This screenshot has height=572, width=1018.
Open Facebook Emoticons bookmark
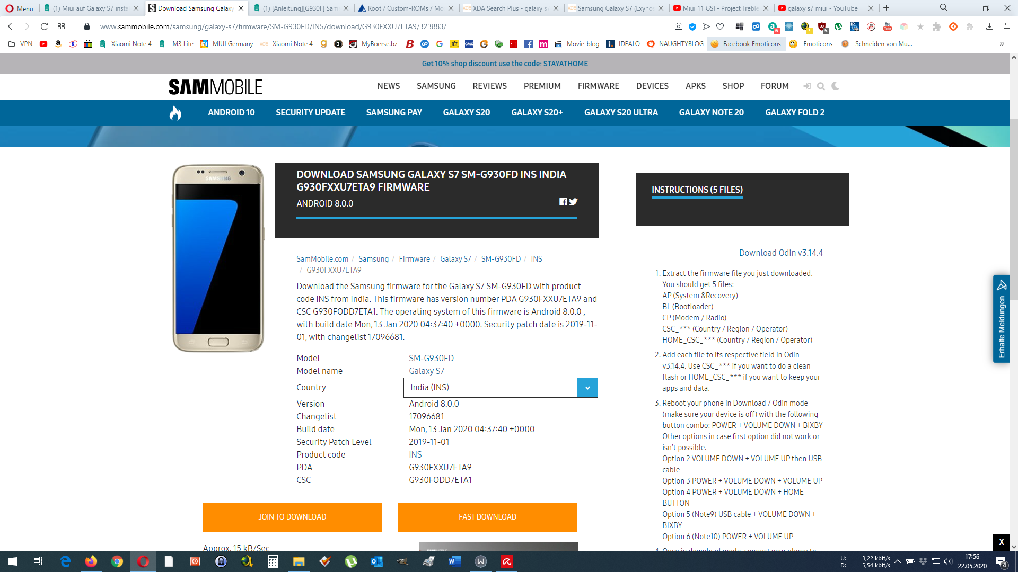coord(746,44)
